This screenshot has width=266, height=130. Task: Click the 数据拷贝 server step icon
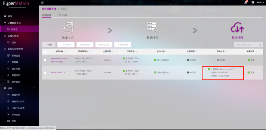click(x=152, y=27)
